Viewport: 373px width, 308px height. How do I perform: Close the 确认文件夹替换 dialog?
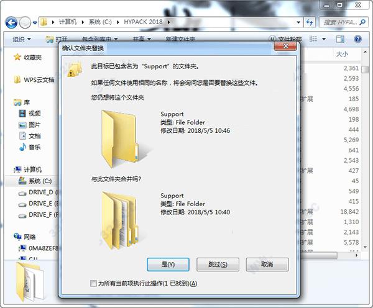(x=285, y=46)
